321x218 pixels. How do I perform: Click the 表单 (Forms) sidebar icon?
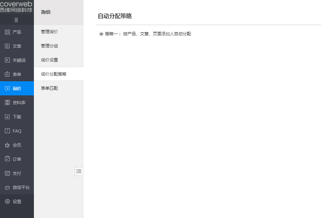17,74
